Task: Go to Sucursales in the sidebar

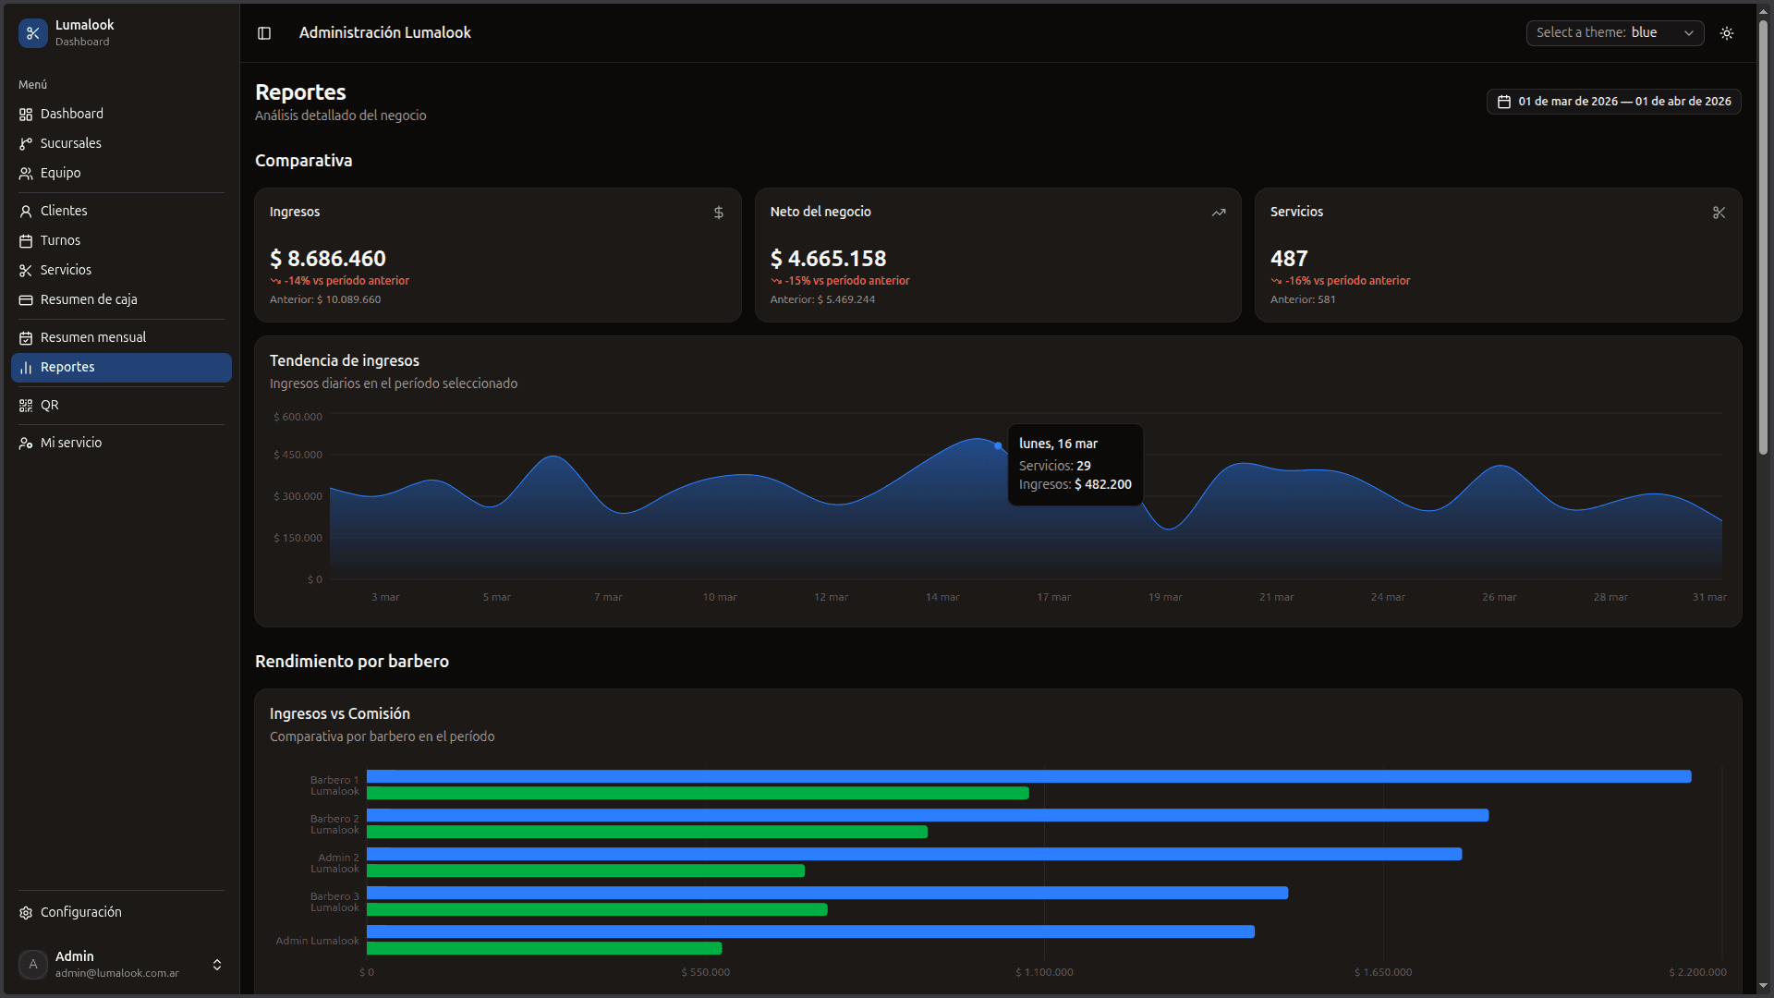Action: point(121,143)
